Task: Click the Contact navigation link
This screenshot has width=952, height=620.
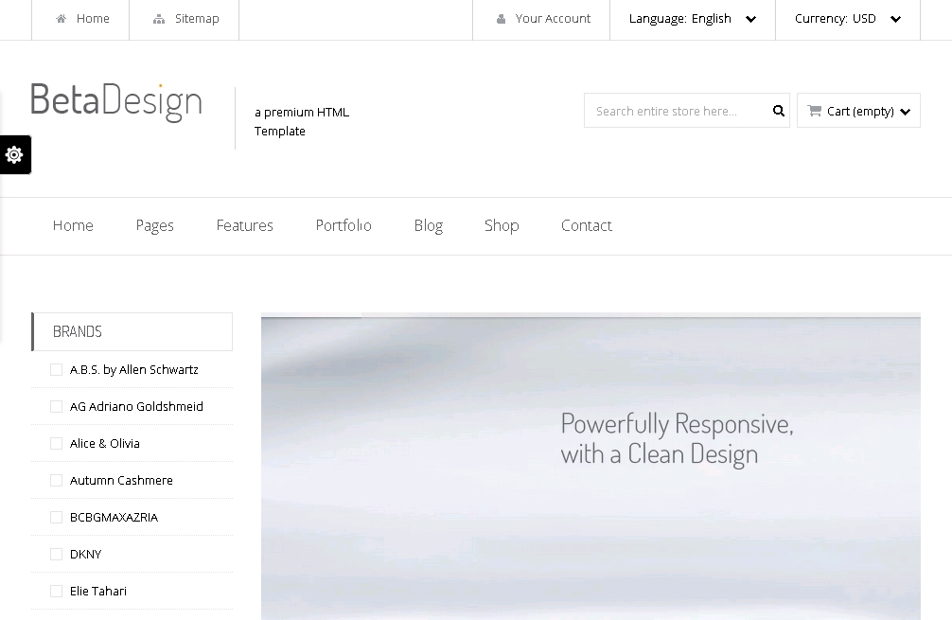Action: tap(586, 225)
